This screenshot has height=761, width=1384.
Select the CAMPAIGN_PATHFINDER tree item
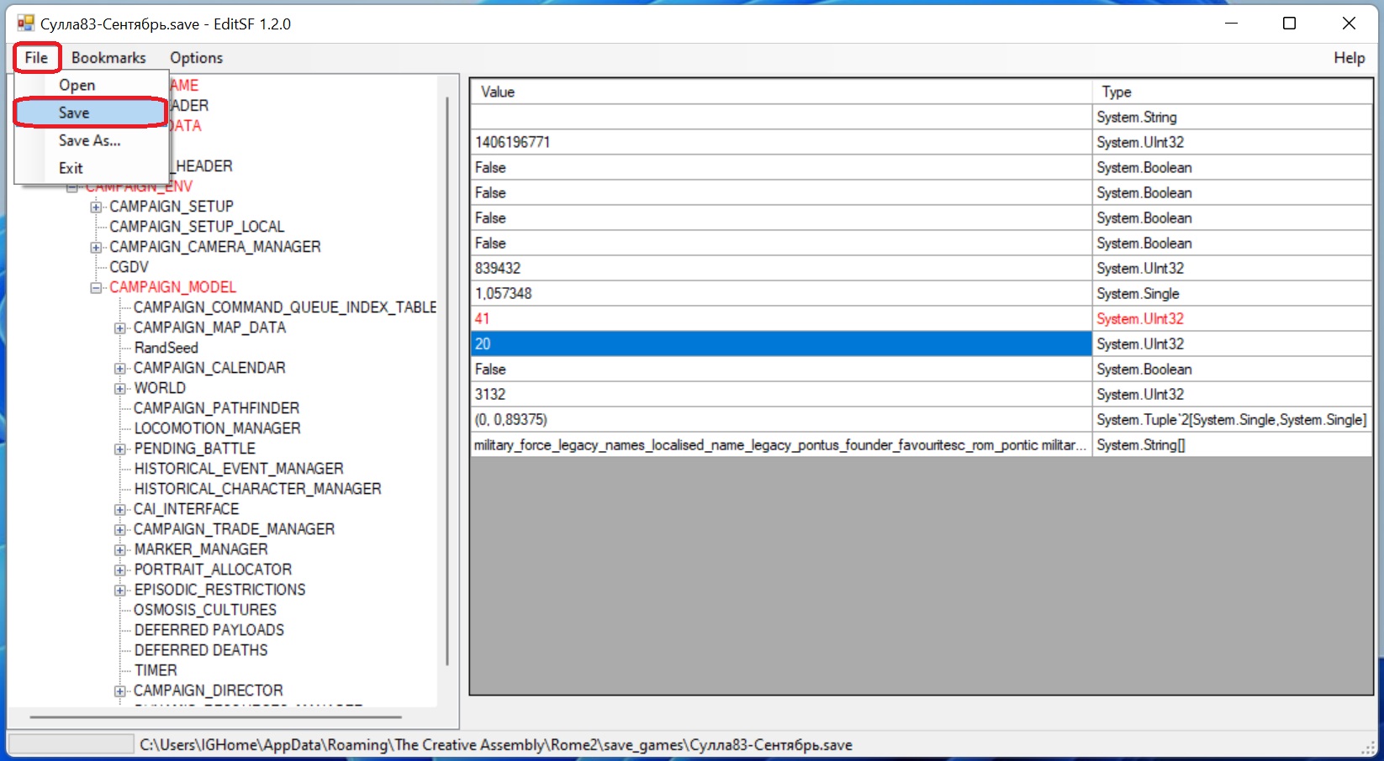point(216,408)
